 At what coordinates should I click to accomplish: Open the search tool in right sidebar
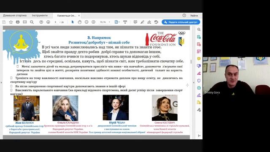coord(199,30)
